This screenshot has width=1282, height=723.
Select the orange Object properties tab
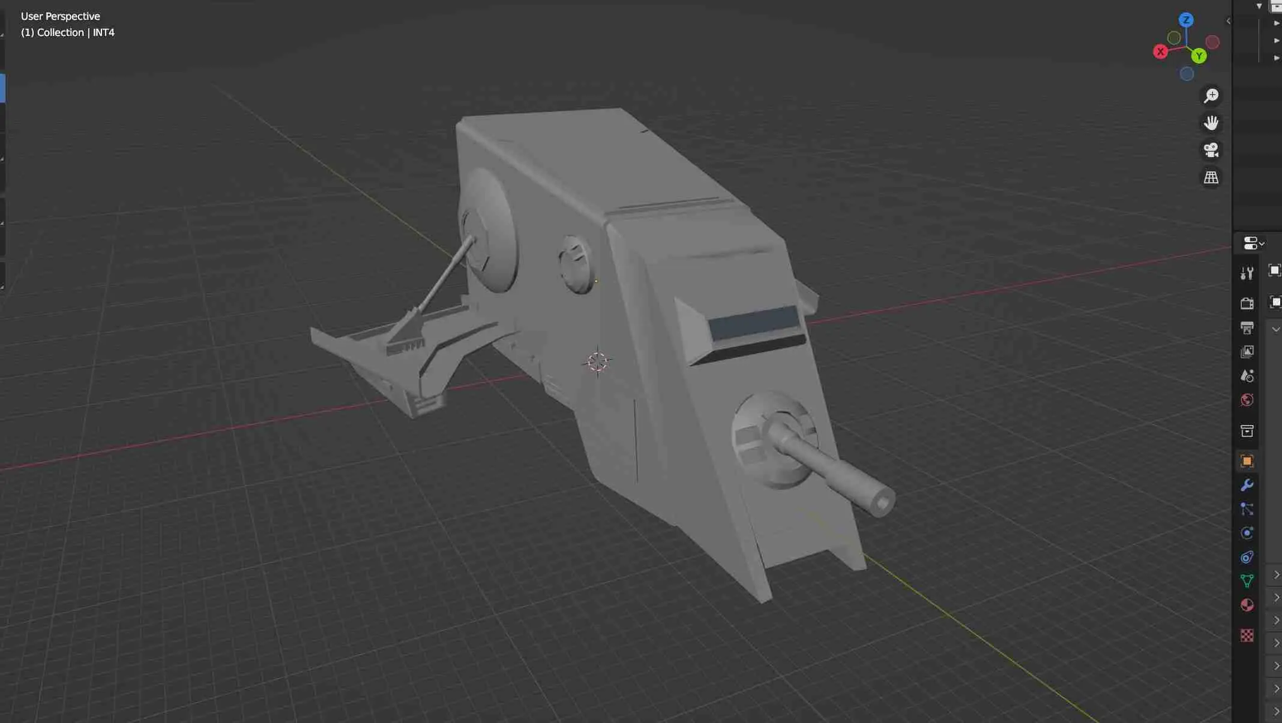(x=1247, y=461)
